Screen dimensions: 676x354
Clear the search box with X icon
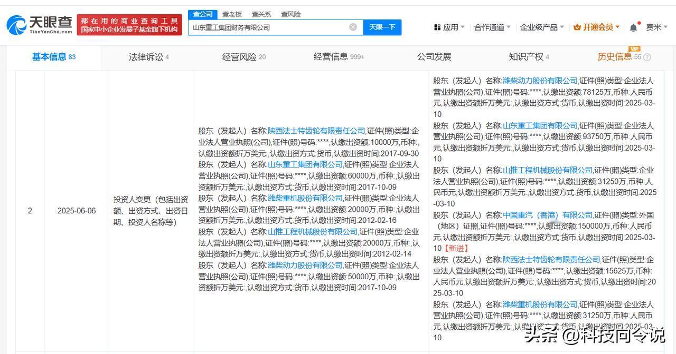point(353,27)
